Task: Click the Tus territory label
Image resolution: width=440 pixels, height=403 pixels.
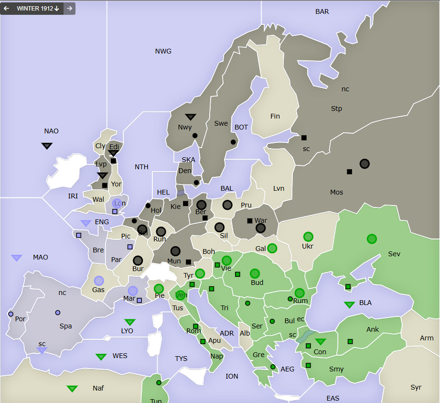Action: tap(178, 308)
